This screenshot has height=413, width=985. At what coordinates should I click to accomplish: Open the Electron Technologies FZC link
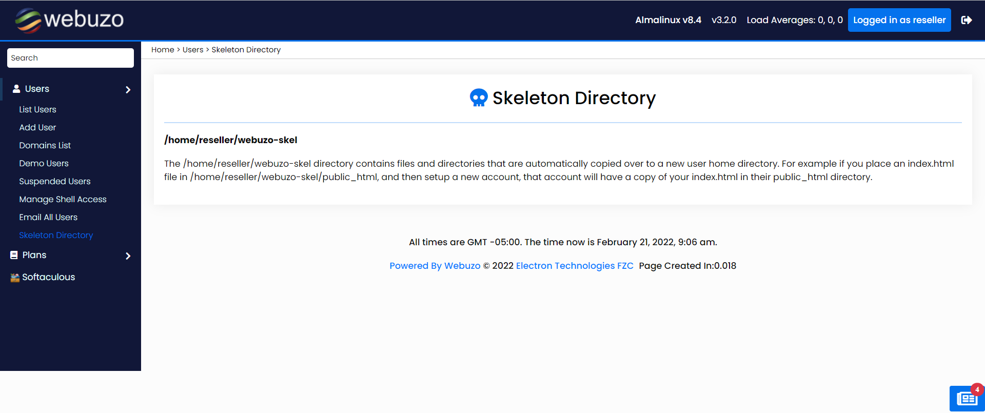click(574, 266)
